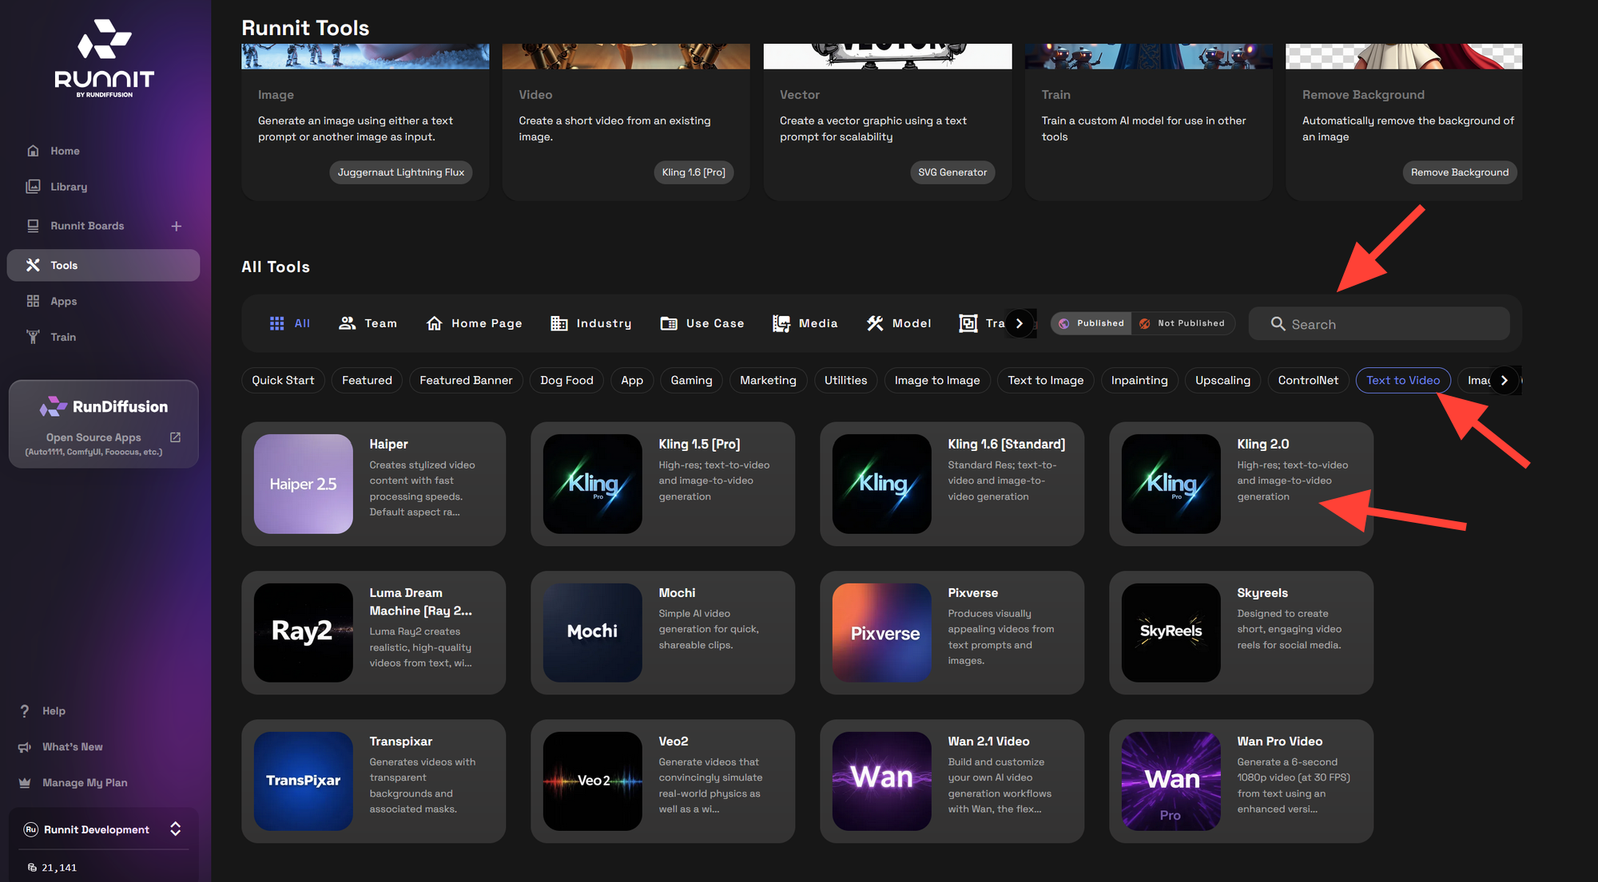This screenshot has width=1598, height=882.
Task: Click the search magnifier icon
Action: [x=1278, y=324]
